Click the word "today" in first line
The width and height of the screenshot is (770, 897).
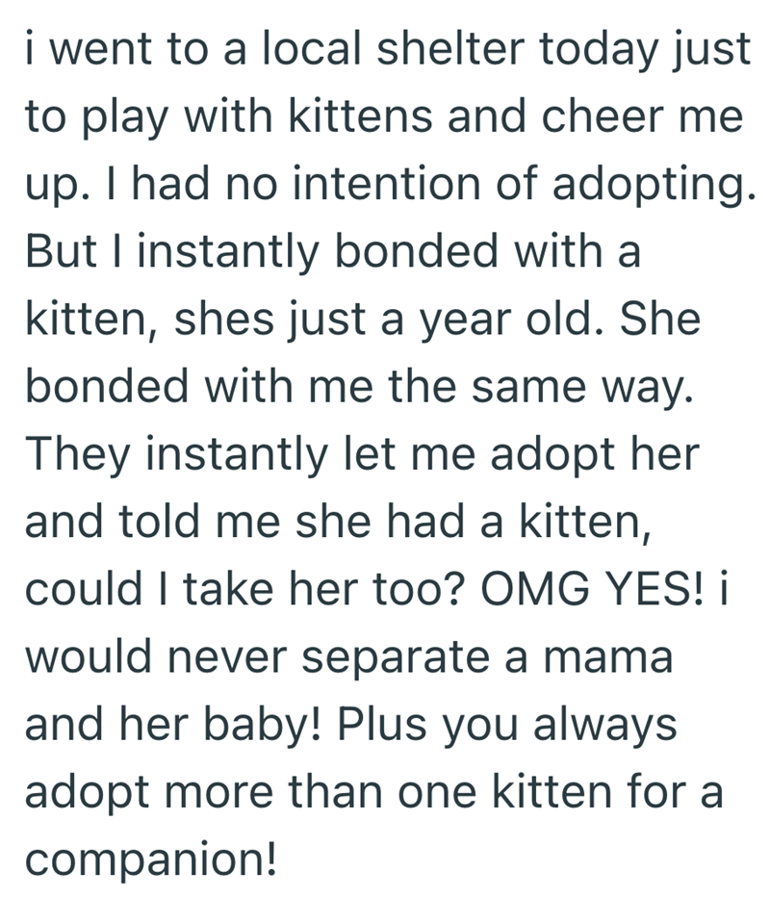pos(576,50)
